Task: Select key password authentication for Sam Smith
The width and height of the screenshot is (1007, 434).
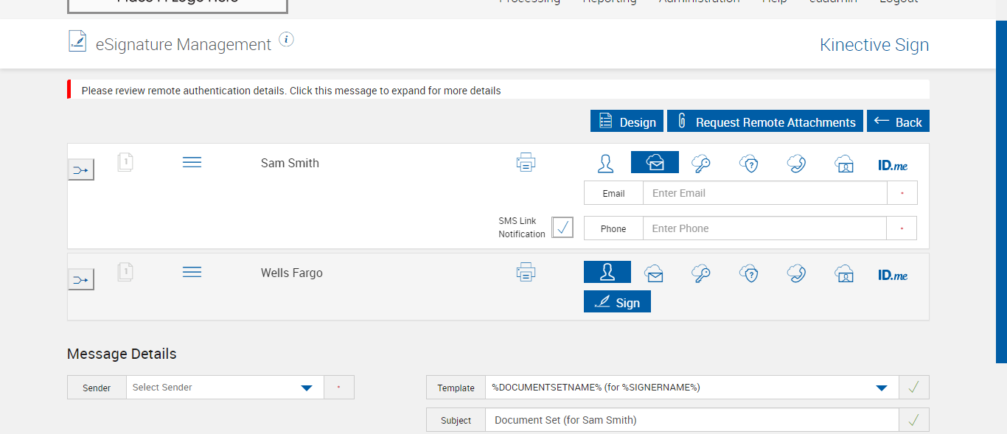Action: coord(701,163)
